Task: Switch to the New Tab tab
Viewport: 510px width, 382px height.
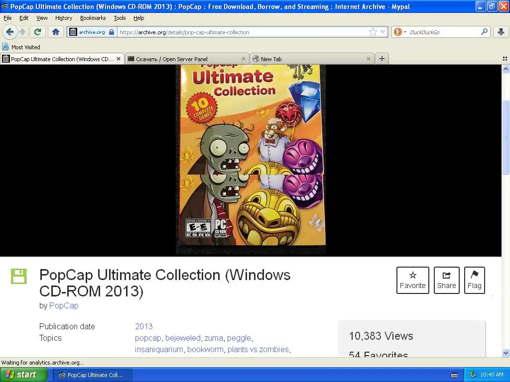Action: 312,59
